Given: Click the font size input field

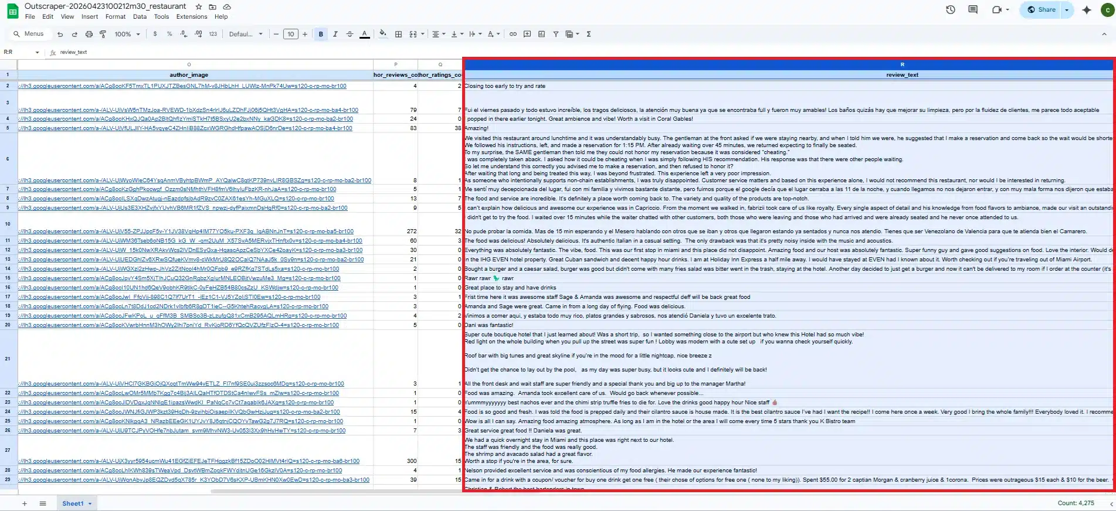Looking at the screenshot, I should coord(290,34).
